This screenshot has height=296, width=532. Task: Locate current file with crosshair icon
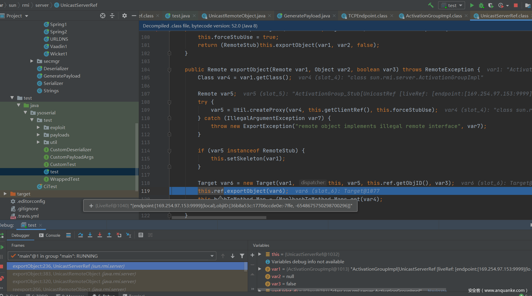103,16
